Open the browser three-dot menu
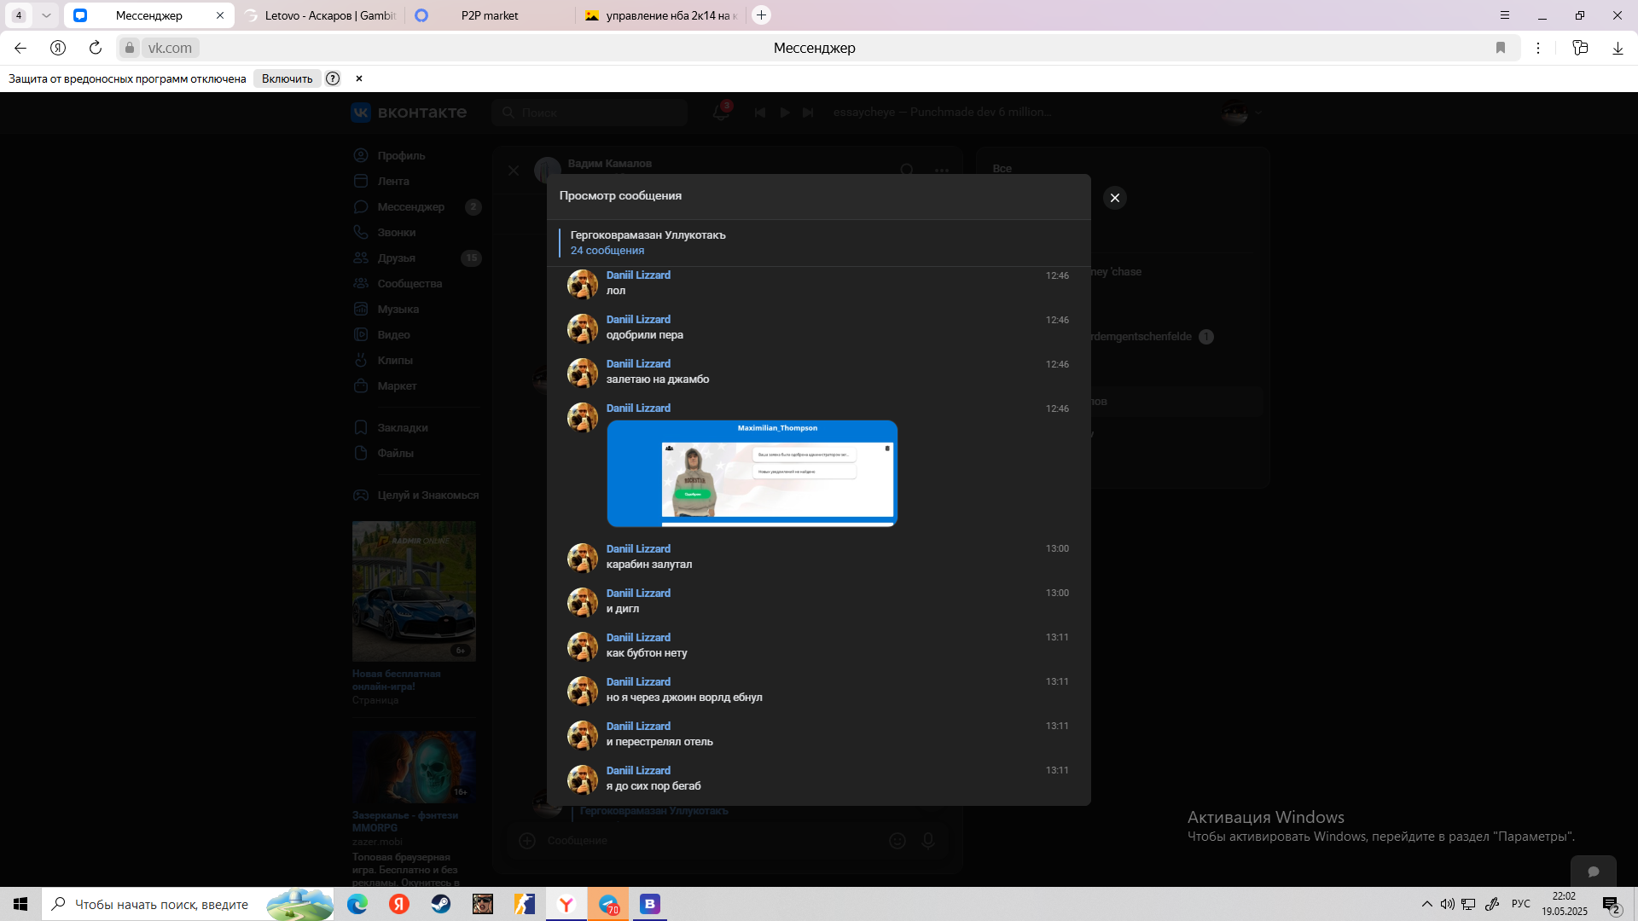 (x=1538, y=48)
